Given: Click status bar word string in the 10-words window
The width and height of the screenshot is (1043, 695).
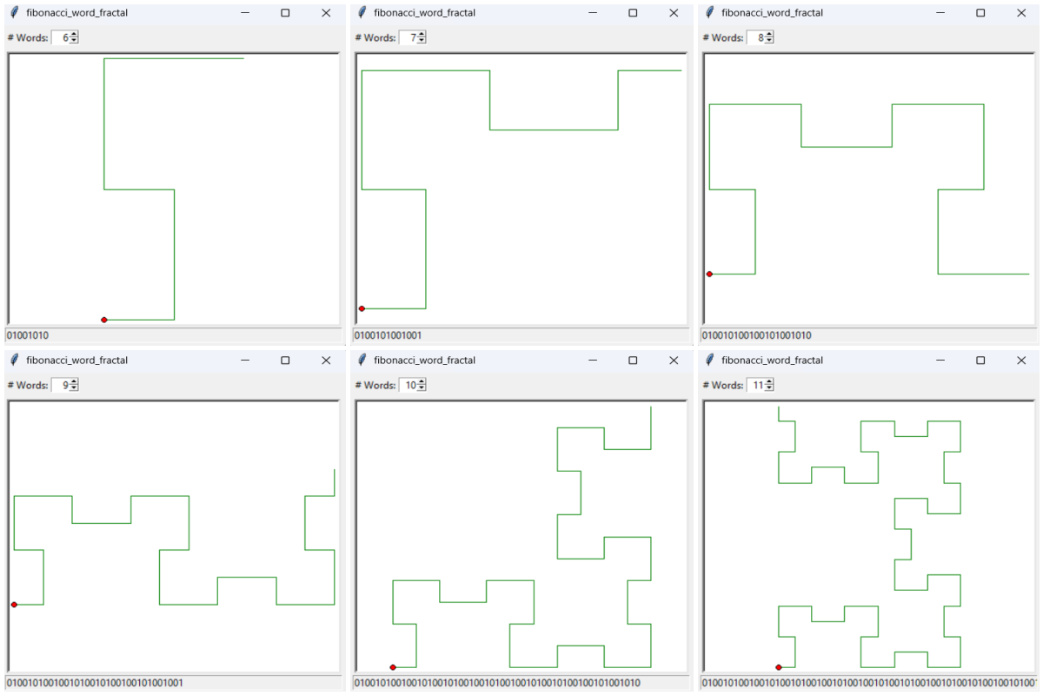Looking at the screenshot, I should click(x=497, y=683).
